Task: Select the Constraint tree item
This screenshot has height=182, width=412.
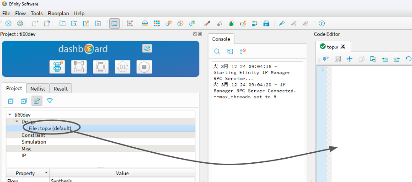Action: click(x=33, y=135)
